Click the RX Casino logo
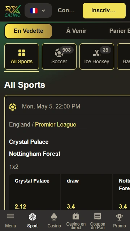The image size is (130, 231). click(13, 11)
